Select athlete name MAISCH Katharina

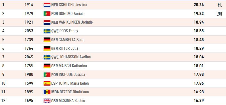pyautogui.click(x=73, y=66)
